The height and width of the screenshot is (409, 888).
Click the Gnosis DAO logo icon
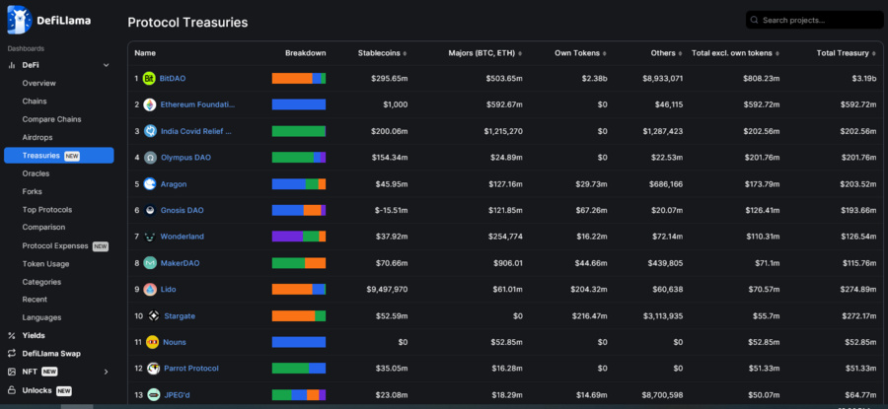click(x=150, y=211)
